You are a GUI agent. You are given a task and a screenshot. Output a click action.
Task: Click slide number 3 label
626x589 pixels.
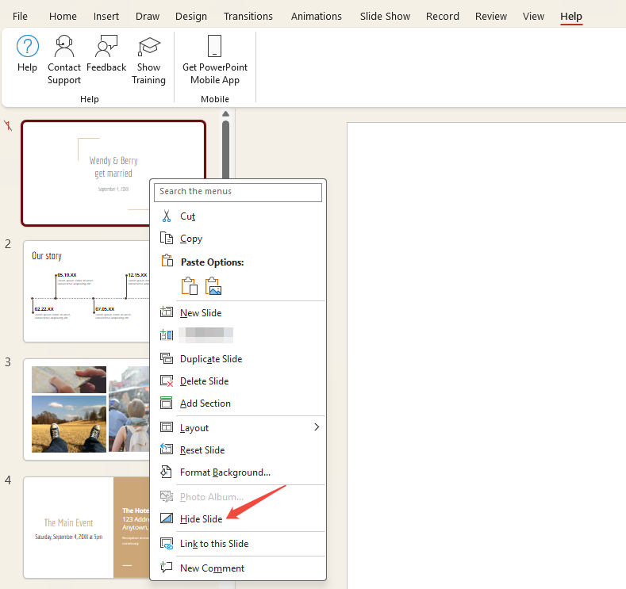[x=8, y=362]
